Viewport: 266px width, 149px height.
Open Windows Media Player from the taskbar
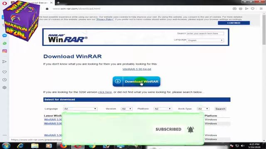(49, 146)
